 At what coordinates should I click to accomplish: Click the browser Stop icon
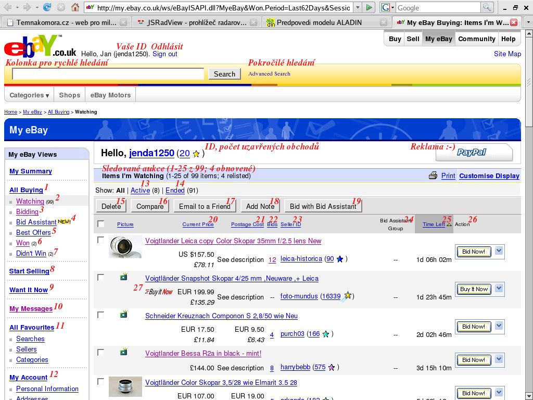[61, 7]
